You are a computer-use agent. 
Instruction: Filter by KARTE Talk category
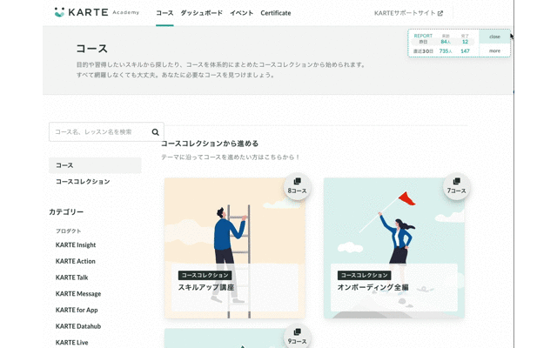[x=71, y=278]
